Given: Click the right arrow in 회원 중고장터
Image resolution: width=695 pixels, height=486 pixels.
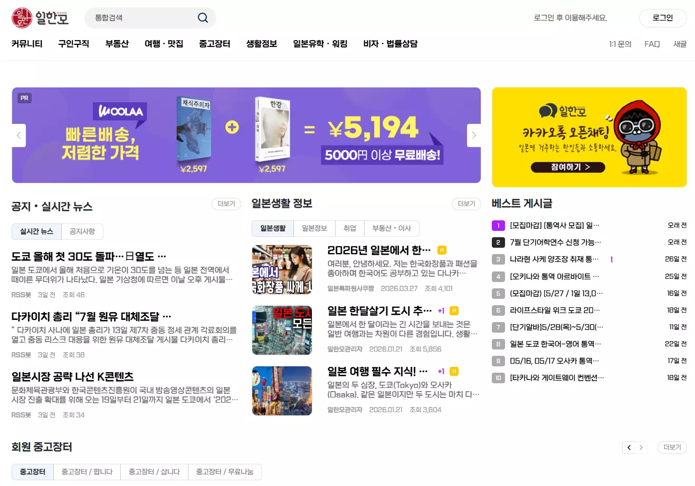Looking at the screenshot, I should (x=641, y=448).
